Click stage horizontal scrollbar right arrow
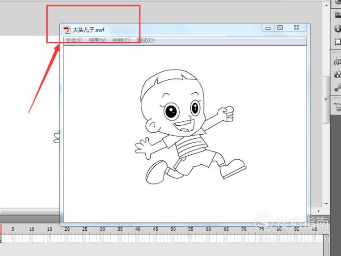The image size is (341, 256). click(319, 211)
